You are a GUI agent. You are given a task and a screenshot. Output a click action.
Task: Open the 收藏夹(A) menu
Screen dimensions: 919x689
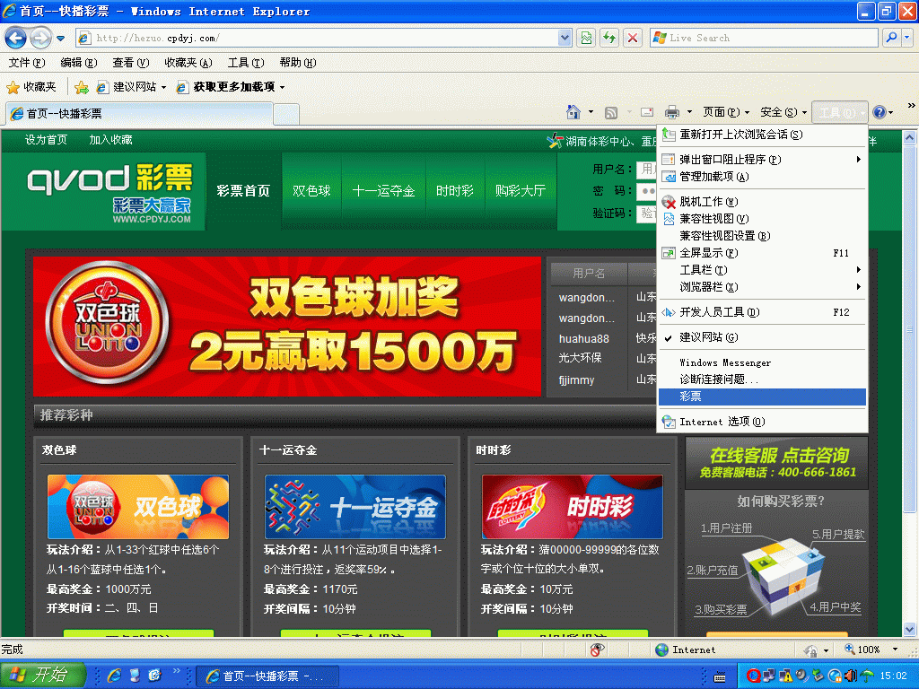coord(188,63)
